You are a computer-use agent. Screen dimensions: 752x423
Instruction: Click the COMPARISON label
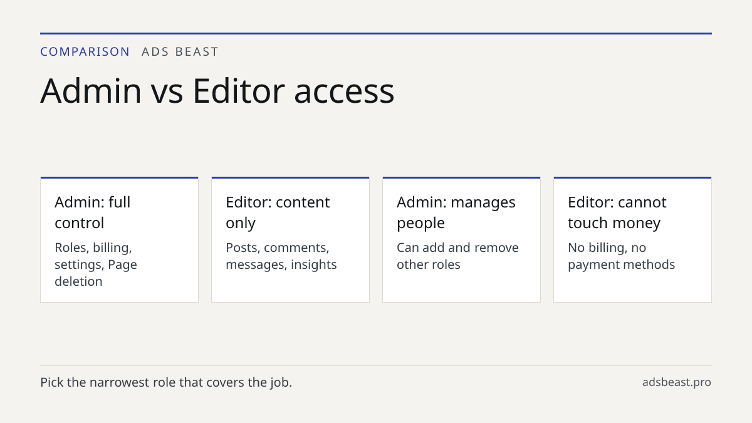pyautogui.click(x=85, y=52)
